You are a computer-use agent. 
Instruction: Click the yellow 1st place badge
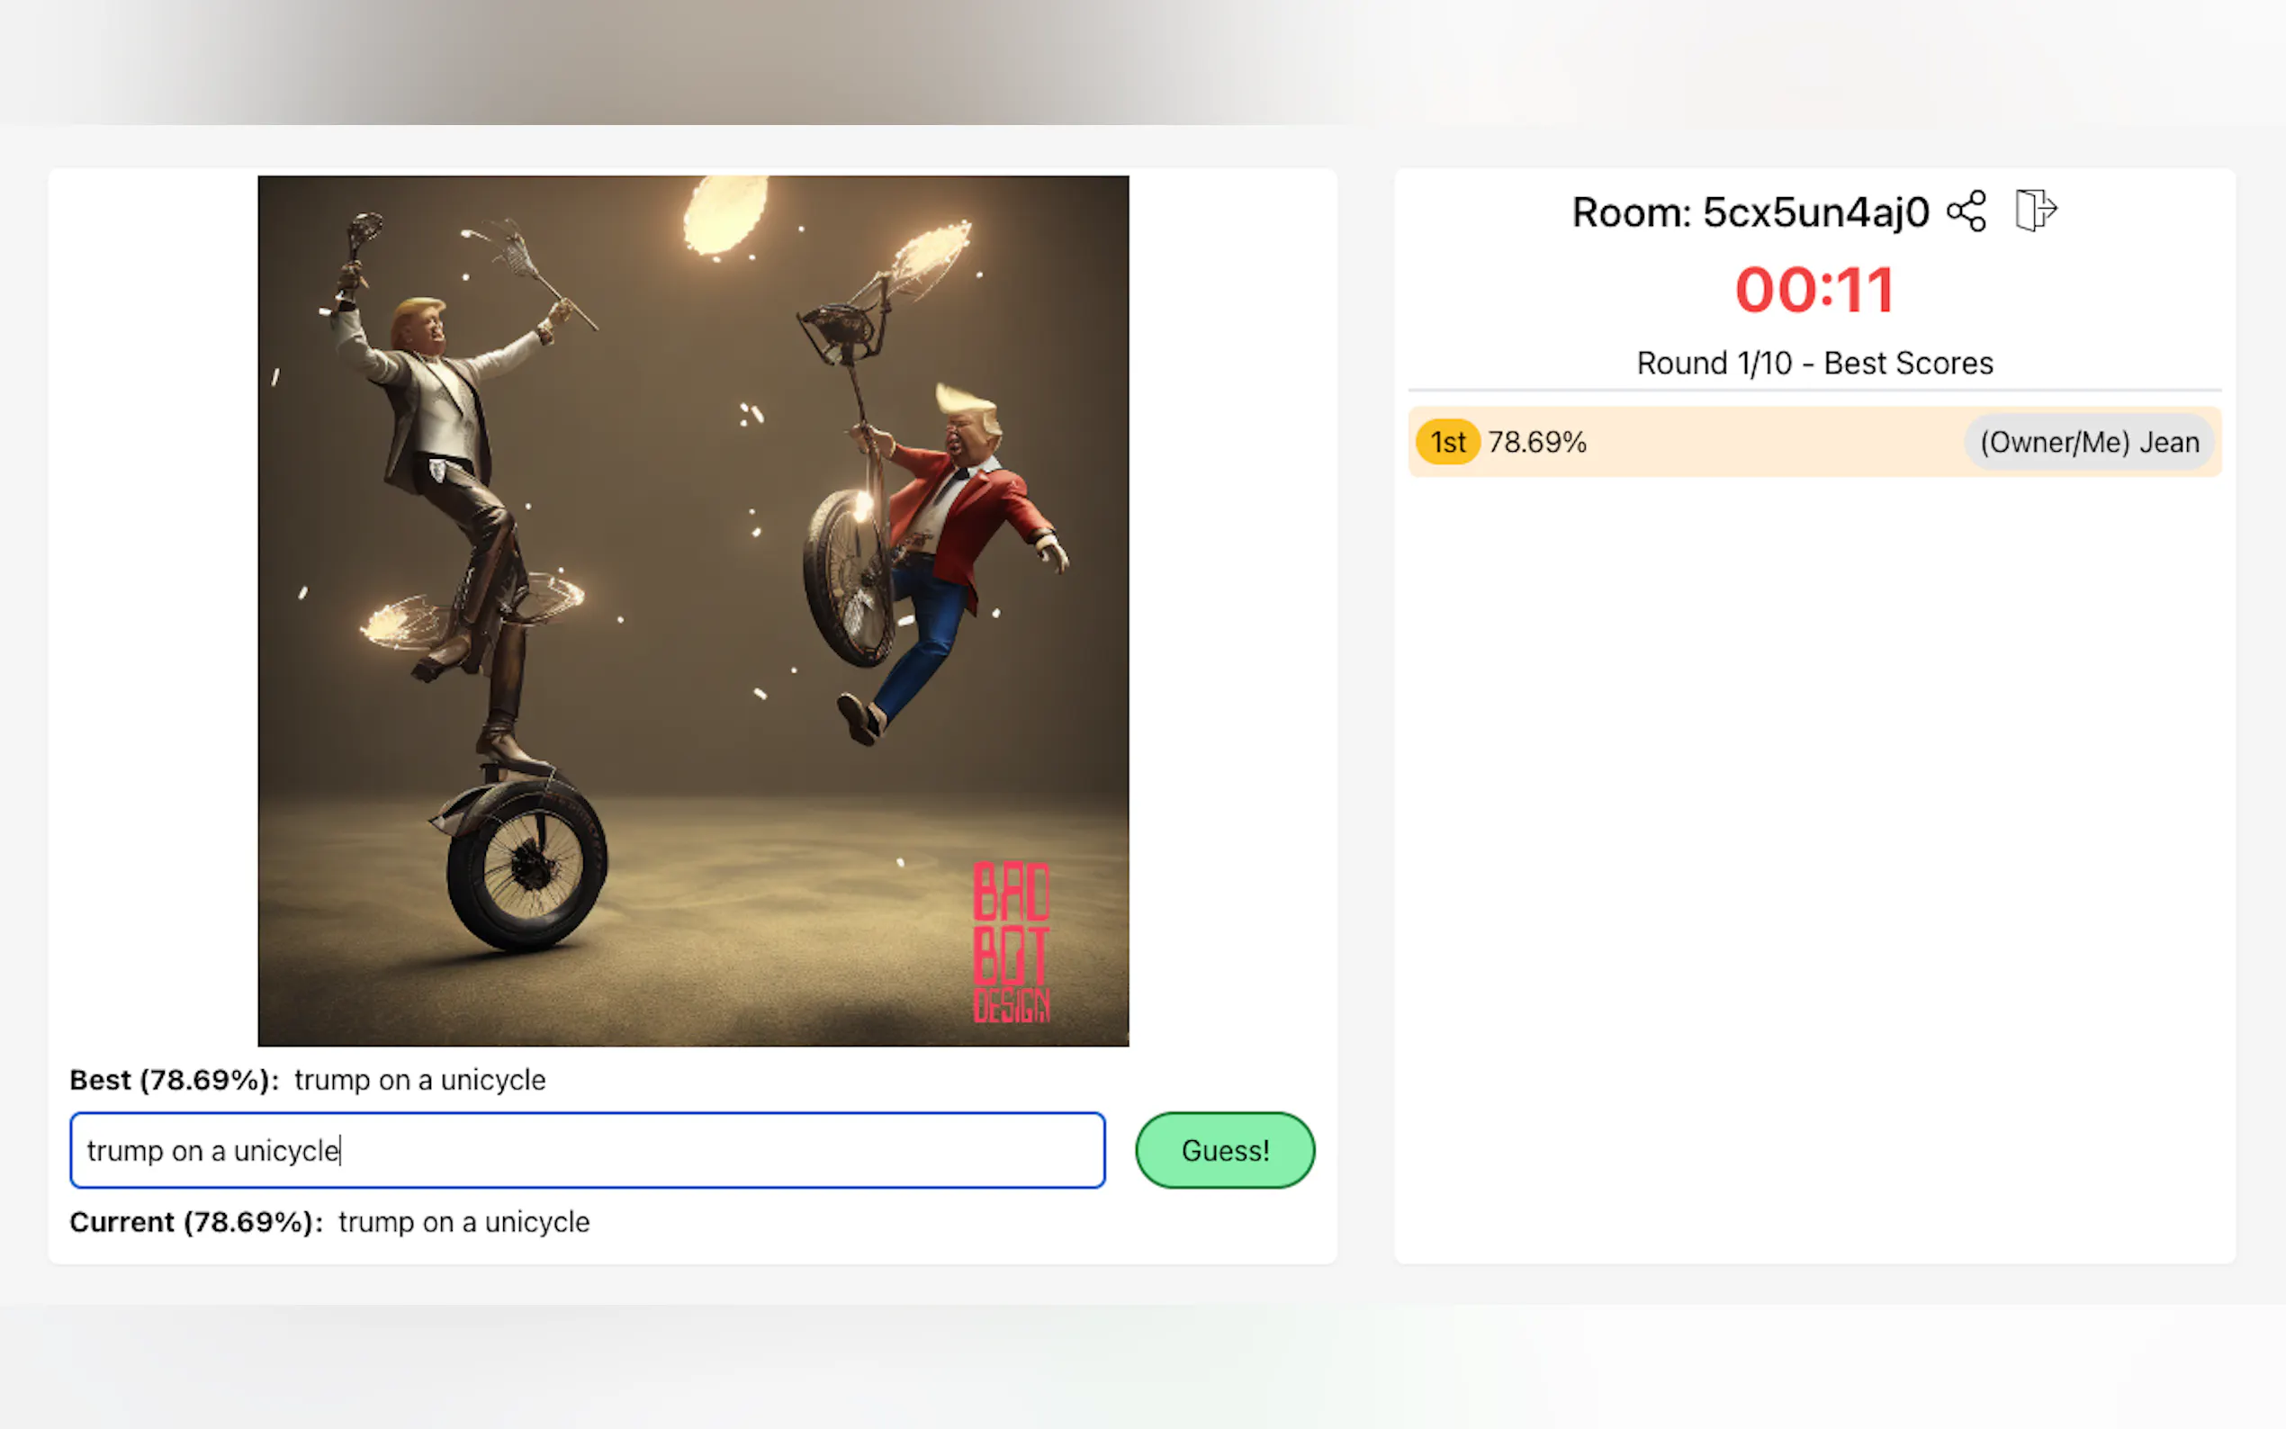[1447, 443]
